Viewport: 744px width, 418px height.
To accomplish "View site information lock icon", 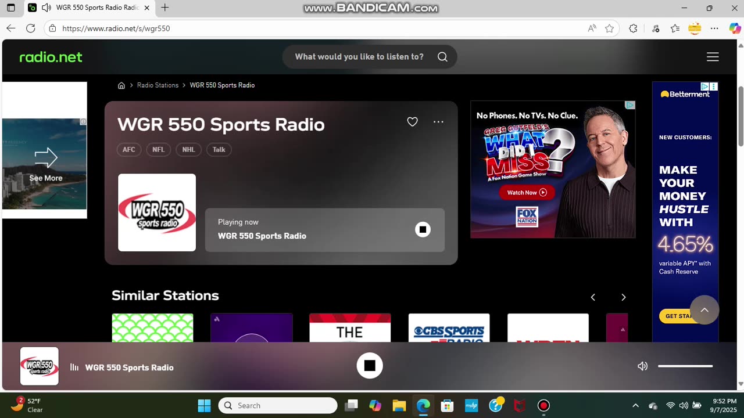I will [52, 28].
